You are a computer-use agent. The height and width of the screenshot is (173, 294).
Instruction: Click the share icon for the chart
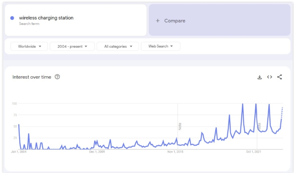[x=279, y=77]
